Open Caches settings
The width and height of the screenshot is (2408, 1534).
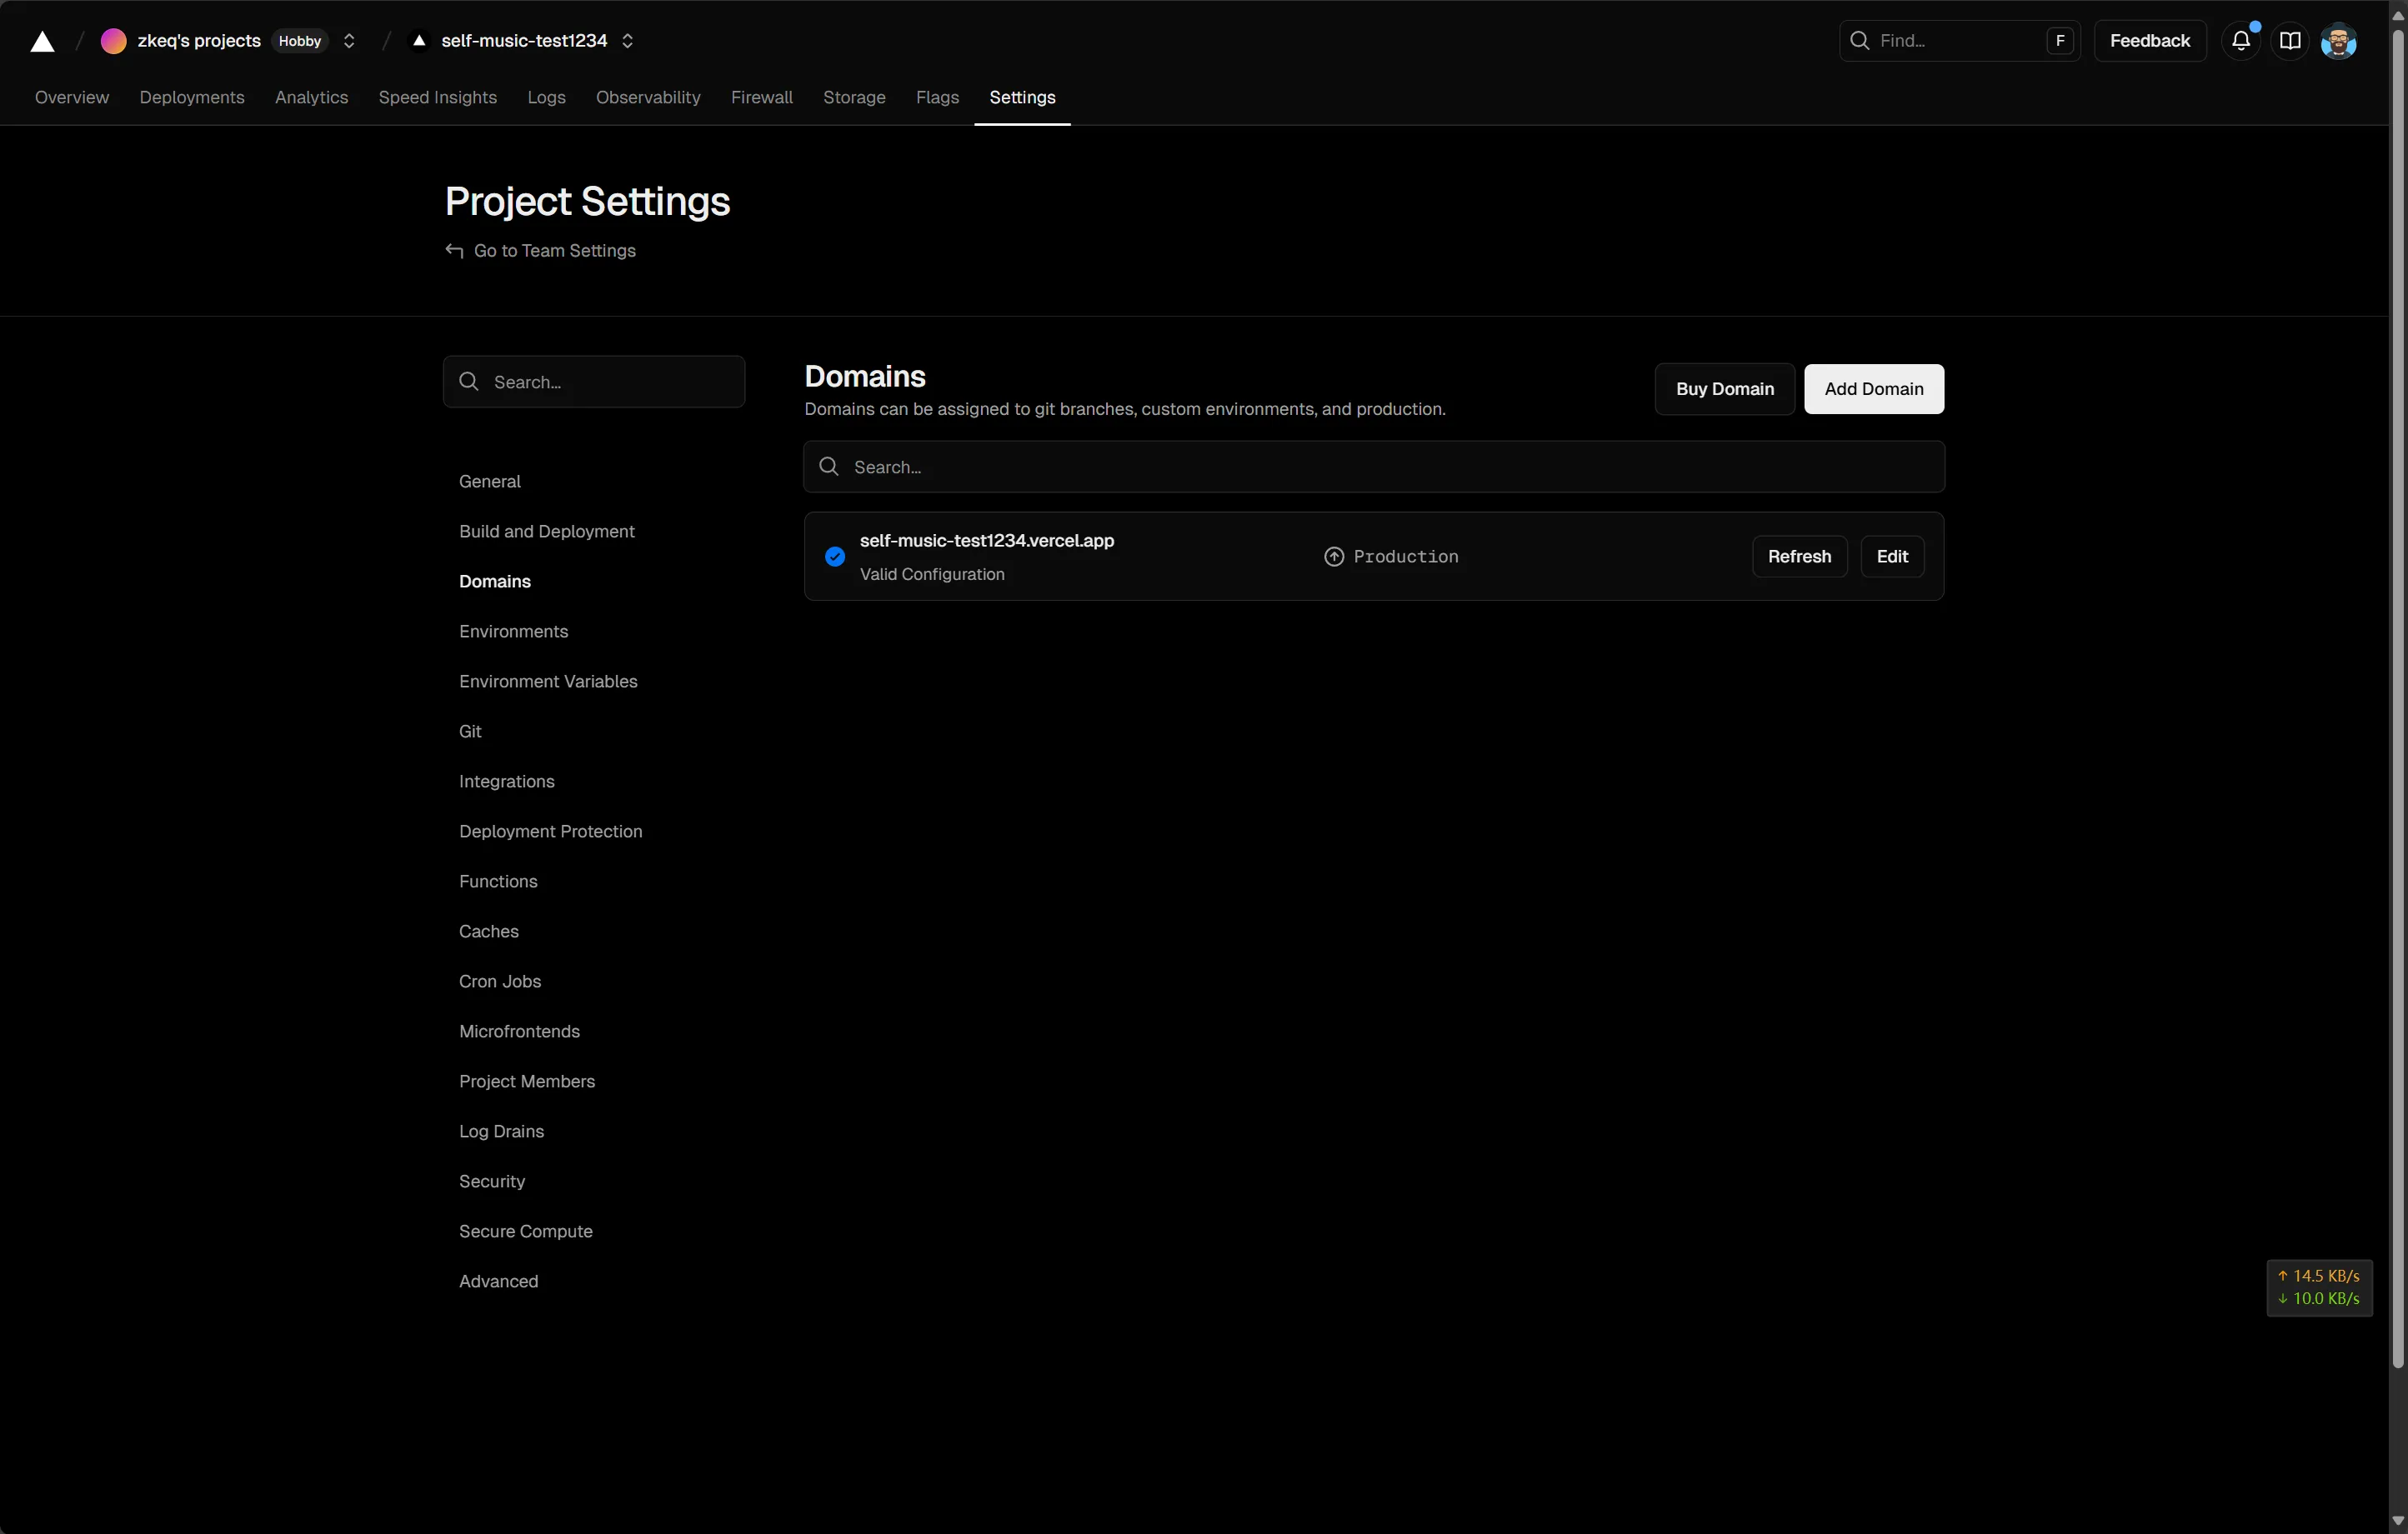tap(489, 931)
